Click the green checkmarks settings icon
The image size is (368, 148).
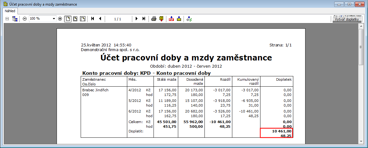coord(189,19)
